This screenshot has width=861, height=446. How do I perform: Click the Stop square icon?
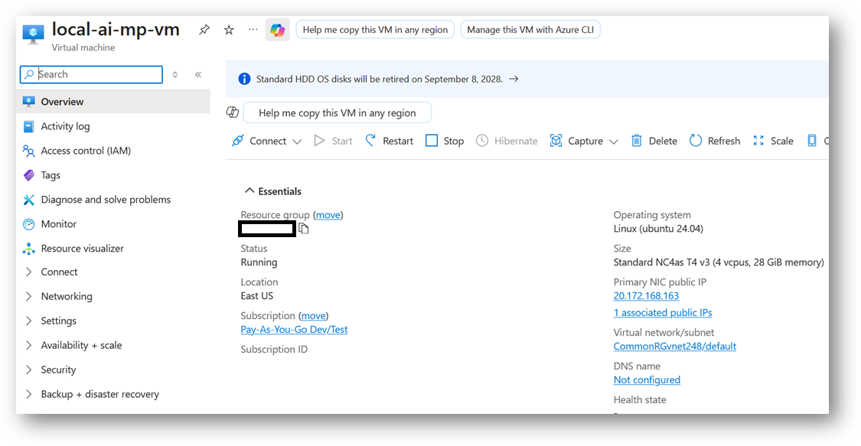[432, 141]
